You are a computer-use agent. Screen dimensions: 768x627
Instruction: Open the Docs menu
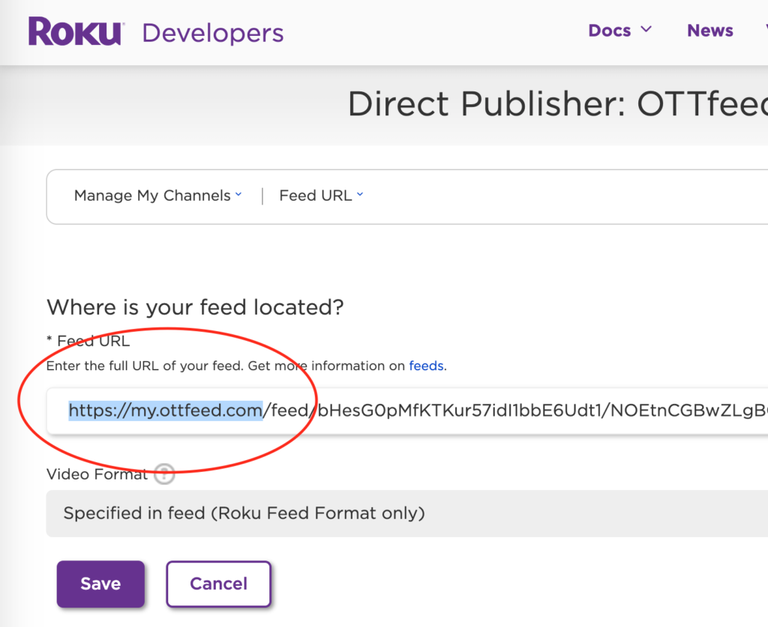620,30
